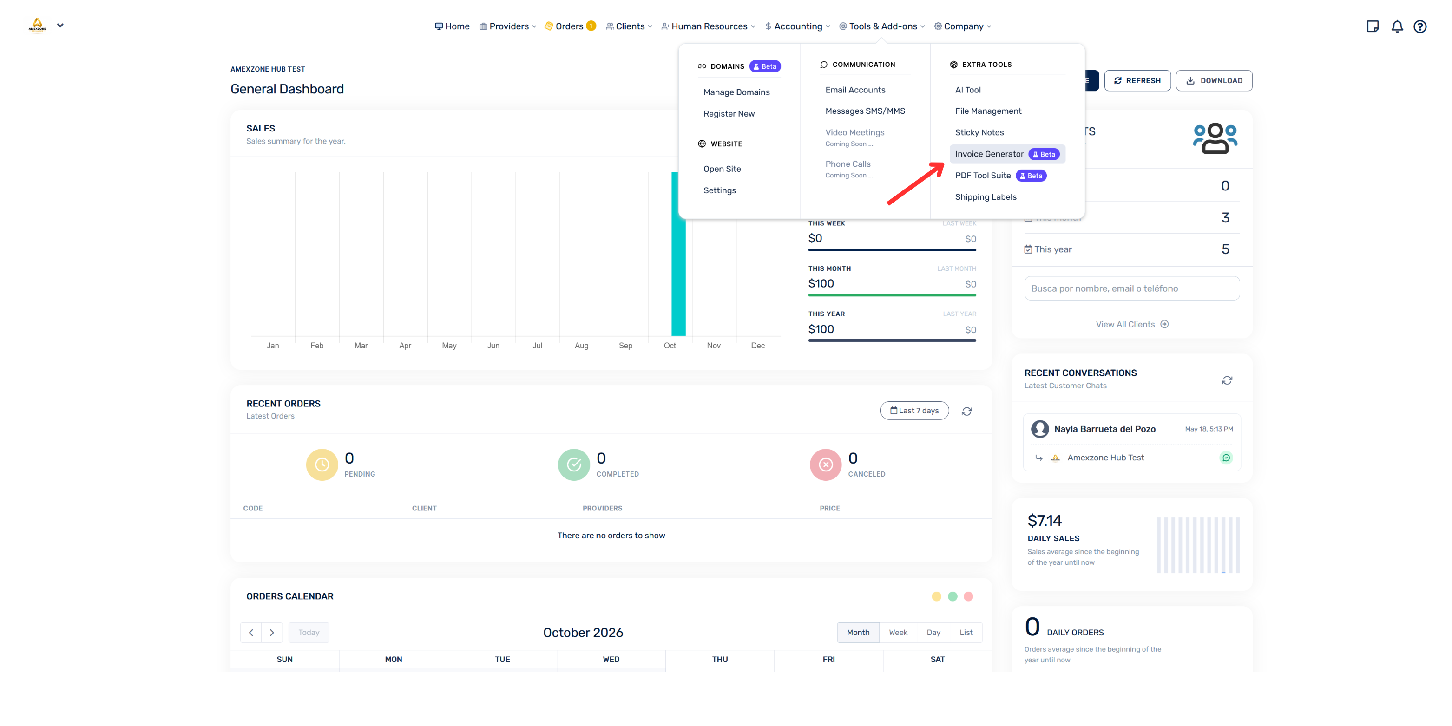Open the help question mark icon
The image size is (1452, 726).
point(1420,26)
